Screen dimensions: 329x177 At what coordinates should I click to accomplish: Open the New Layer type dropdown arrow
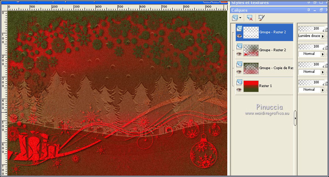[240, 18]
